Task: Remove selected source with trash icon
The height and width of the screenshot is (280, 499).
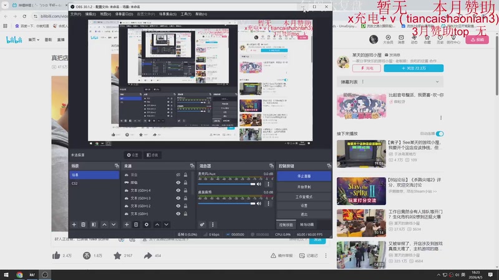Action: (136, 225)
